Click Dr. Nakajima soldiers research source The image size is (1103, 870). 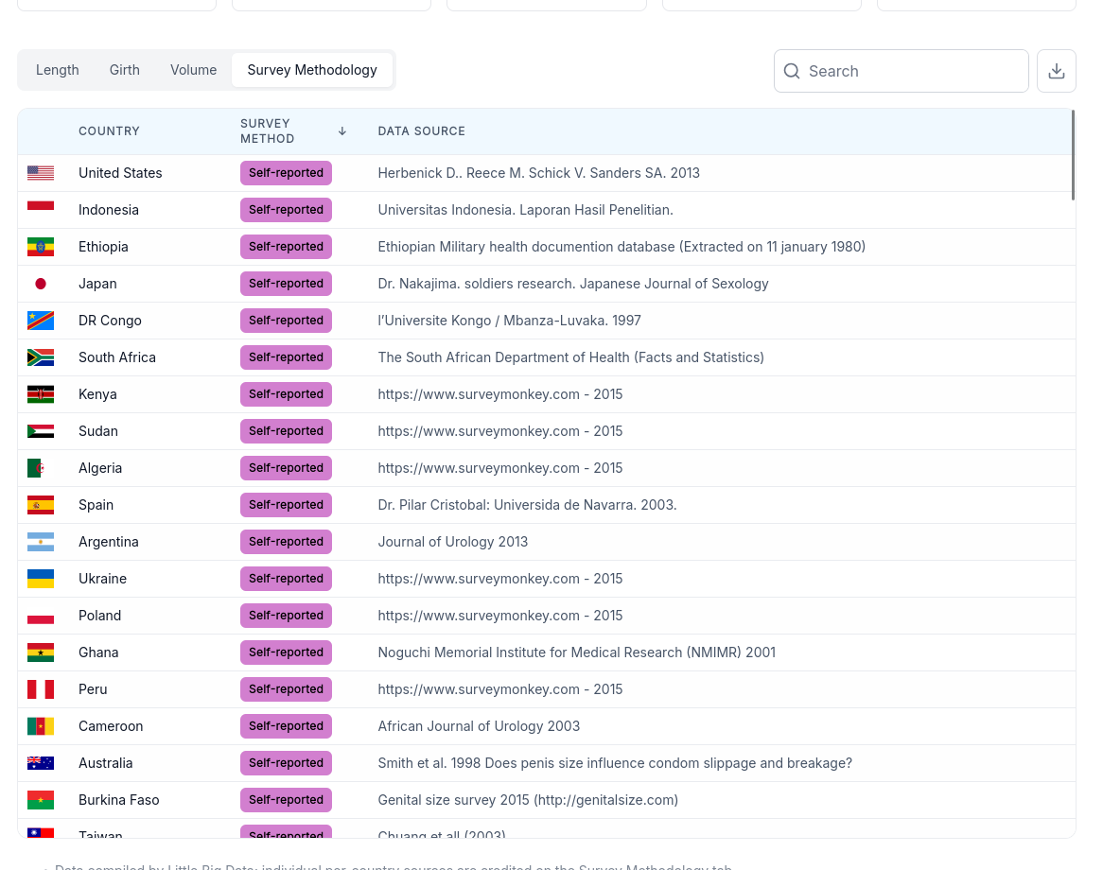pyautogui.click(x=573, y=284)
